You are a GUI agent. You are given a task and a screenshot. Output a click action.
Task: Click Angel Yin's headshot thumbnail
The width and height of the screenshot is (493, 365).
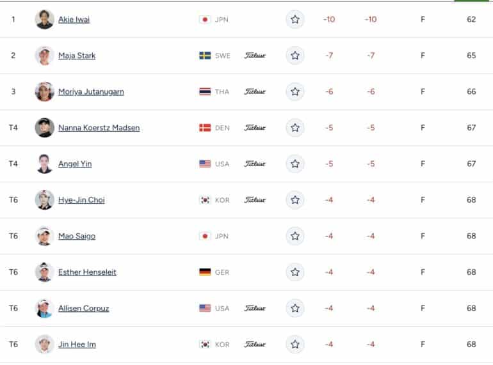(44, 164)
